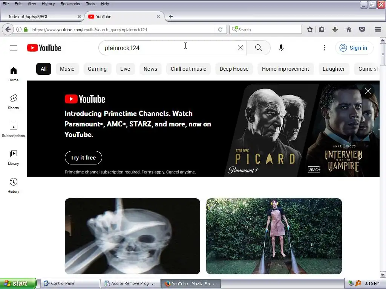This screenshot has width=386, height=289.
Task: Switch to Control Panel in the taskbar
Action: coord(70,284)
